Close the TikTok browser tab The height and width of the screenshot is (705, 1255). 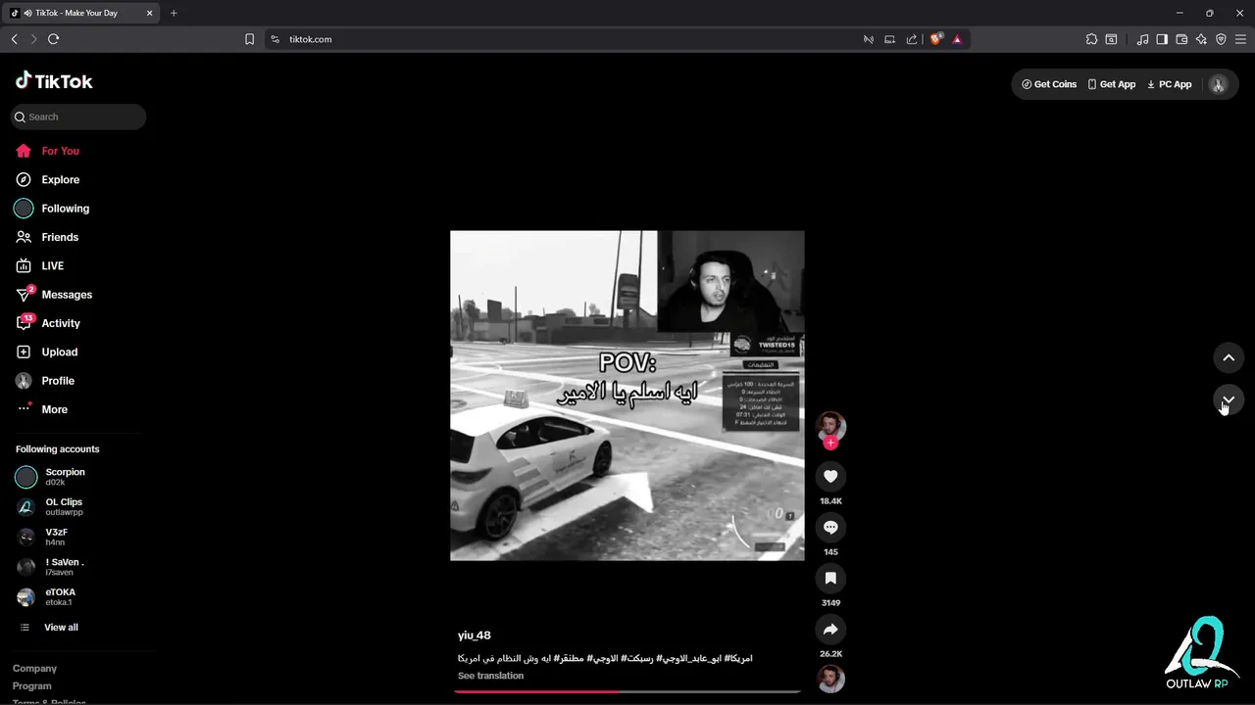[149, 13]
